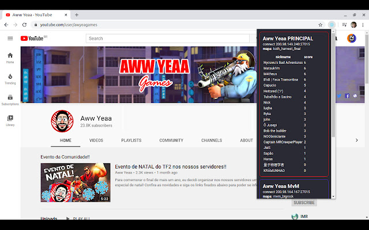The width and height of the screenshot is (369, 230).
Task: Open the IMR featured channel link
Action: tap(304, 216)
